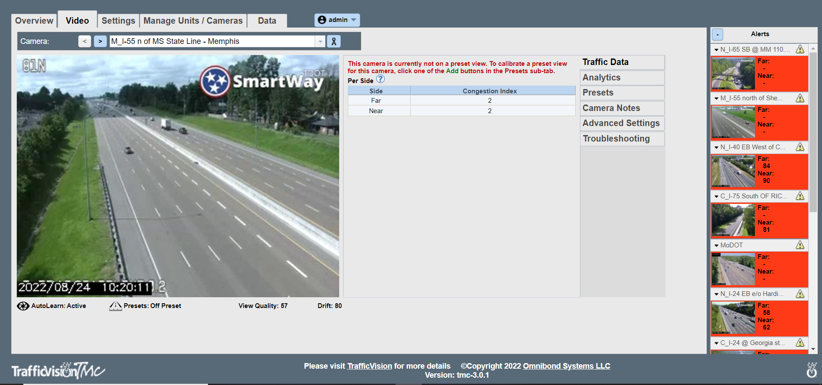Image resolution: width=822 pixels, height=385 pixels.
Task: Open the Troubleshooting sub-tab
Action: tap(622, 139)
